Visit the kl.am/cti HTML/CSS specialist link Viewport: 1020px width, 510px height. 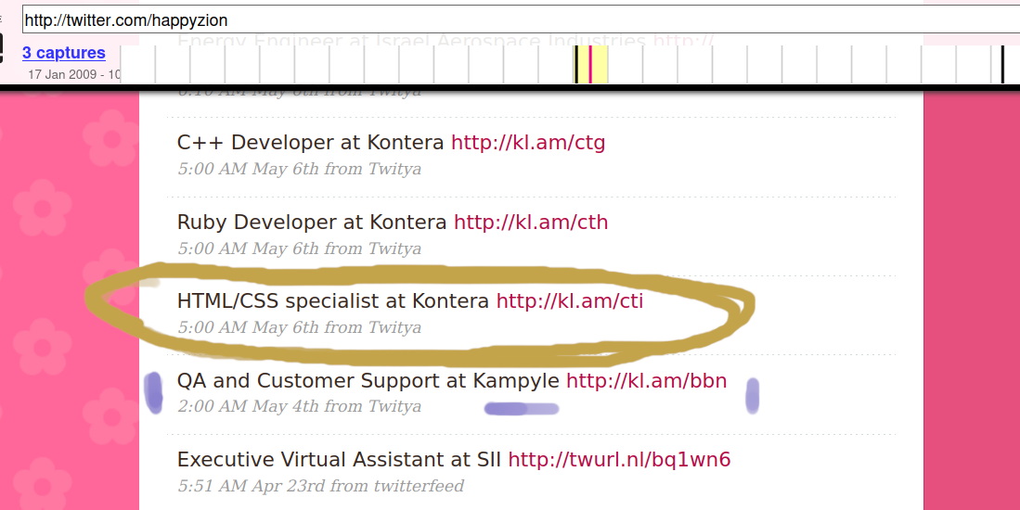569,301
